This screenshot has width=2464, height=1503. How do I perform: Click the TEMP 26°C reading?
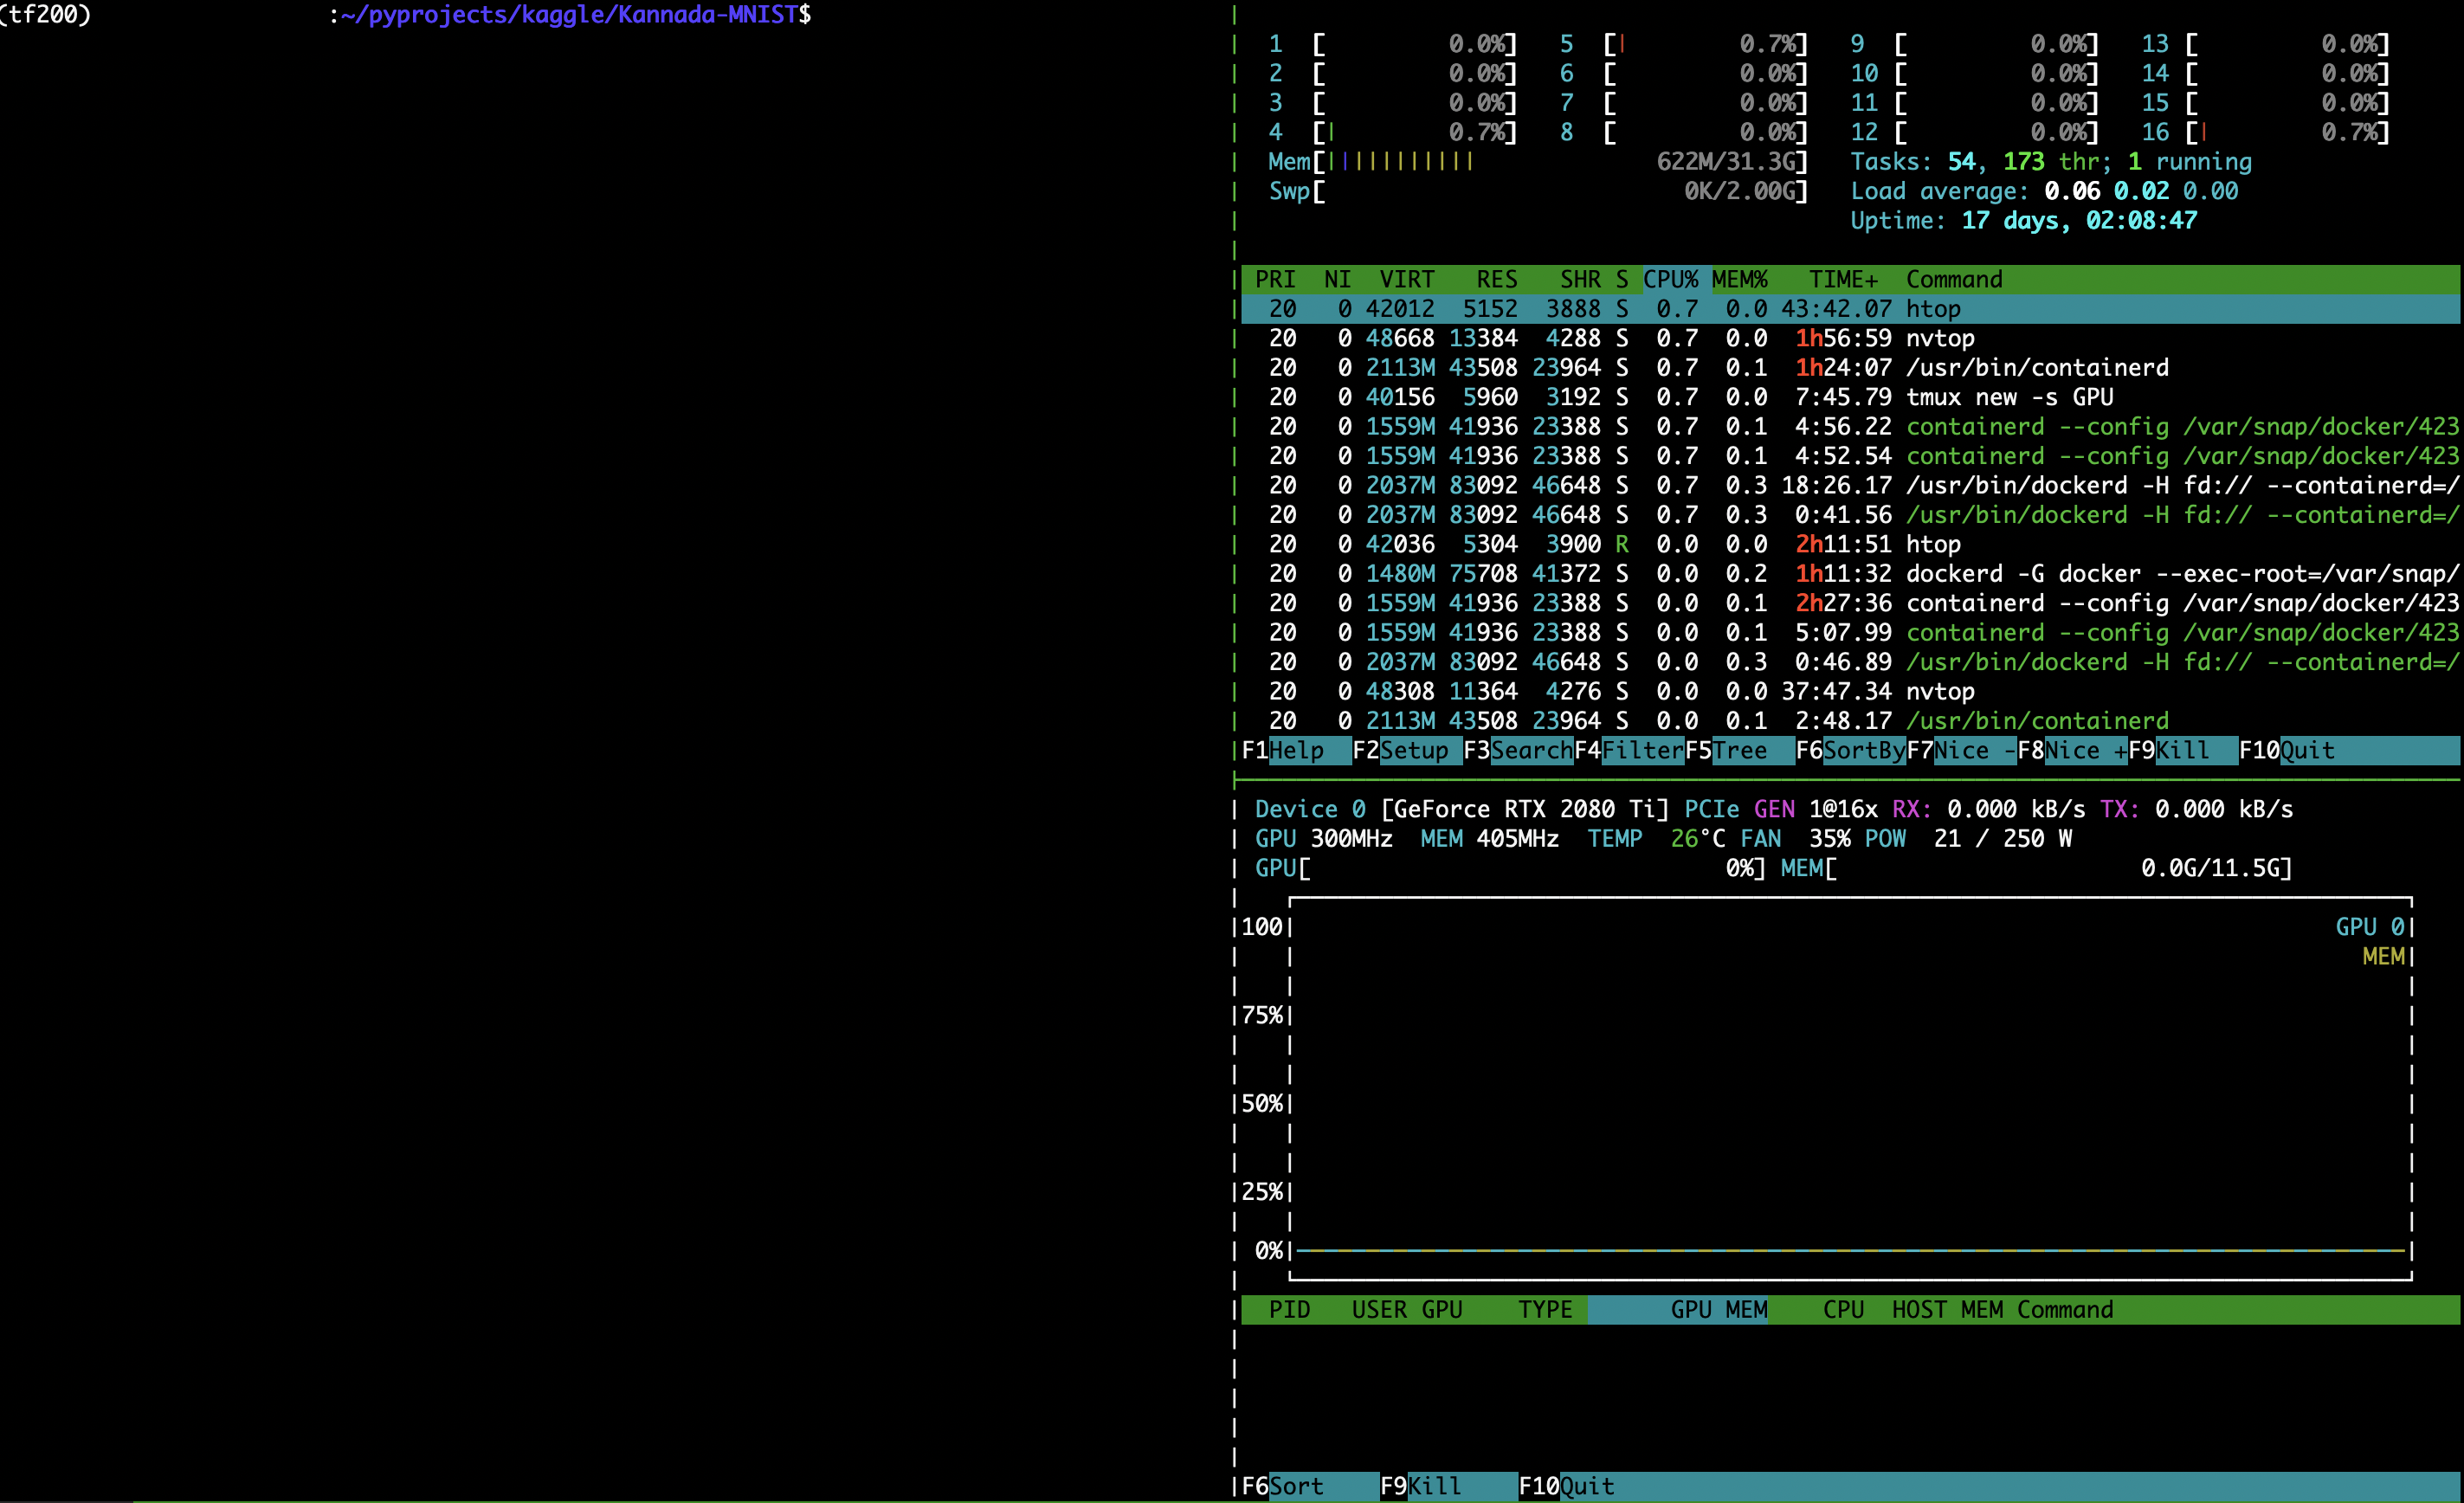1656,839
